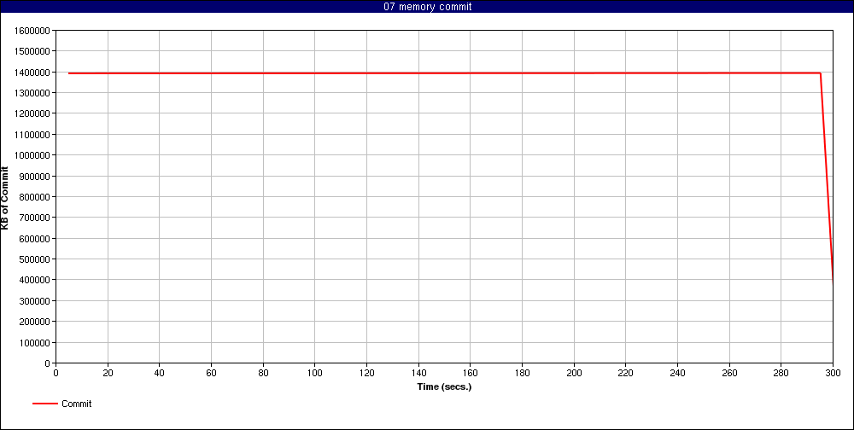Click the y-axis label 1000000

click(x=34, y=155)
